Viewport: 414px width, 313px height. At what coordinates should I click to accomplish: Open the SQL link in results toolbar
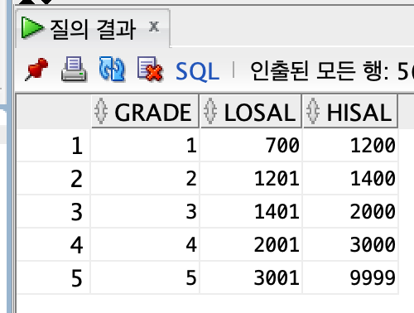pos(198,71)
